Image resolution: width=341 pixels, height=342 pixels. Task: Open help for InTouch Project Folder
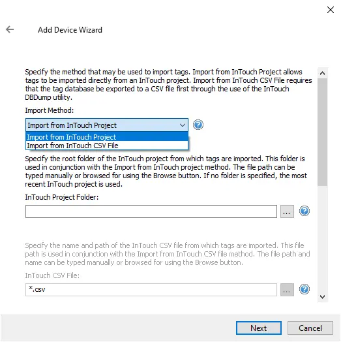tap(304, 211)
